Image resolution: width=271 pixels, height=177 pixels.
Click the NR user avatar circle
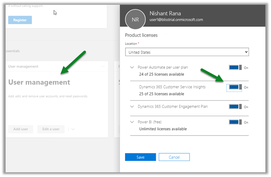click(136, 20)
